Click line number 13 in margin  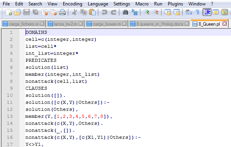(x=10, y=116)
